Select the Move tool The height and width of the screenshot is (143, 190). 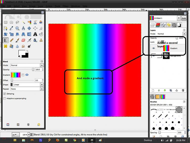(29, 28)
